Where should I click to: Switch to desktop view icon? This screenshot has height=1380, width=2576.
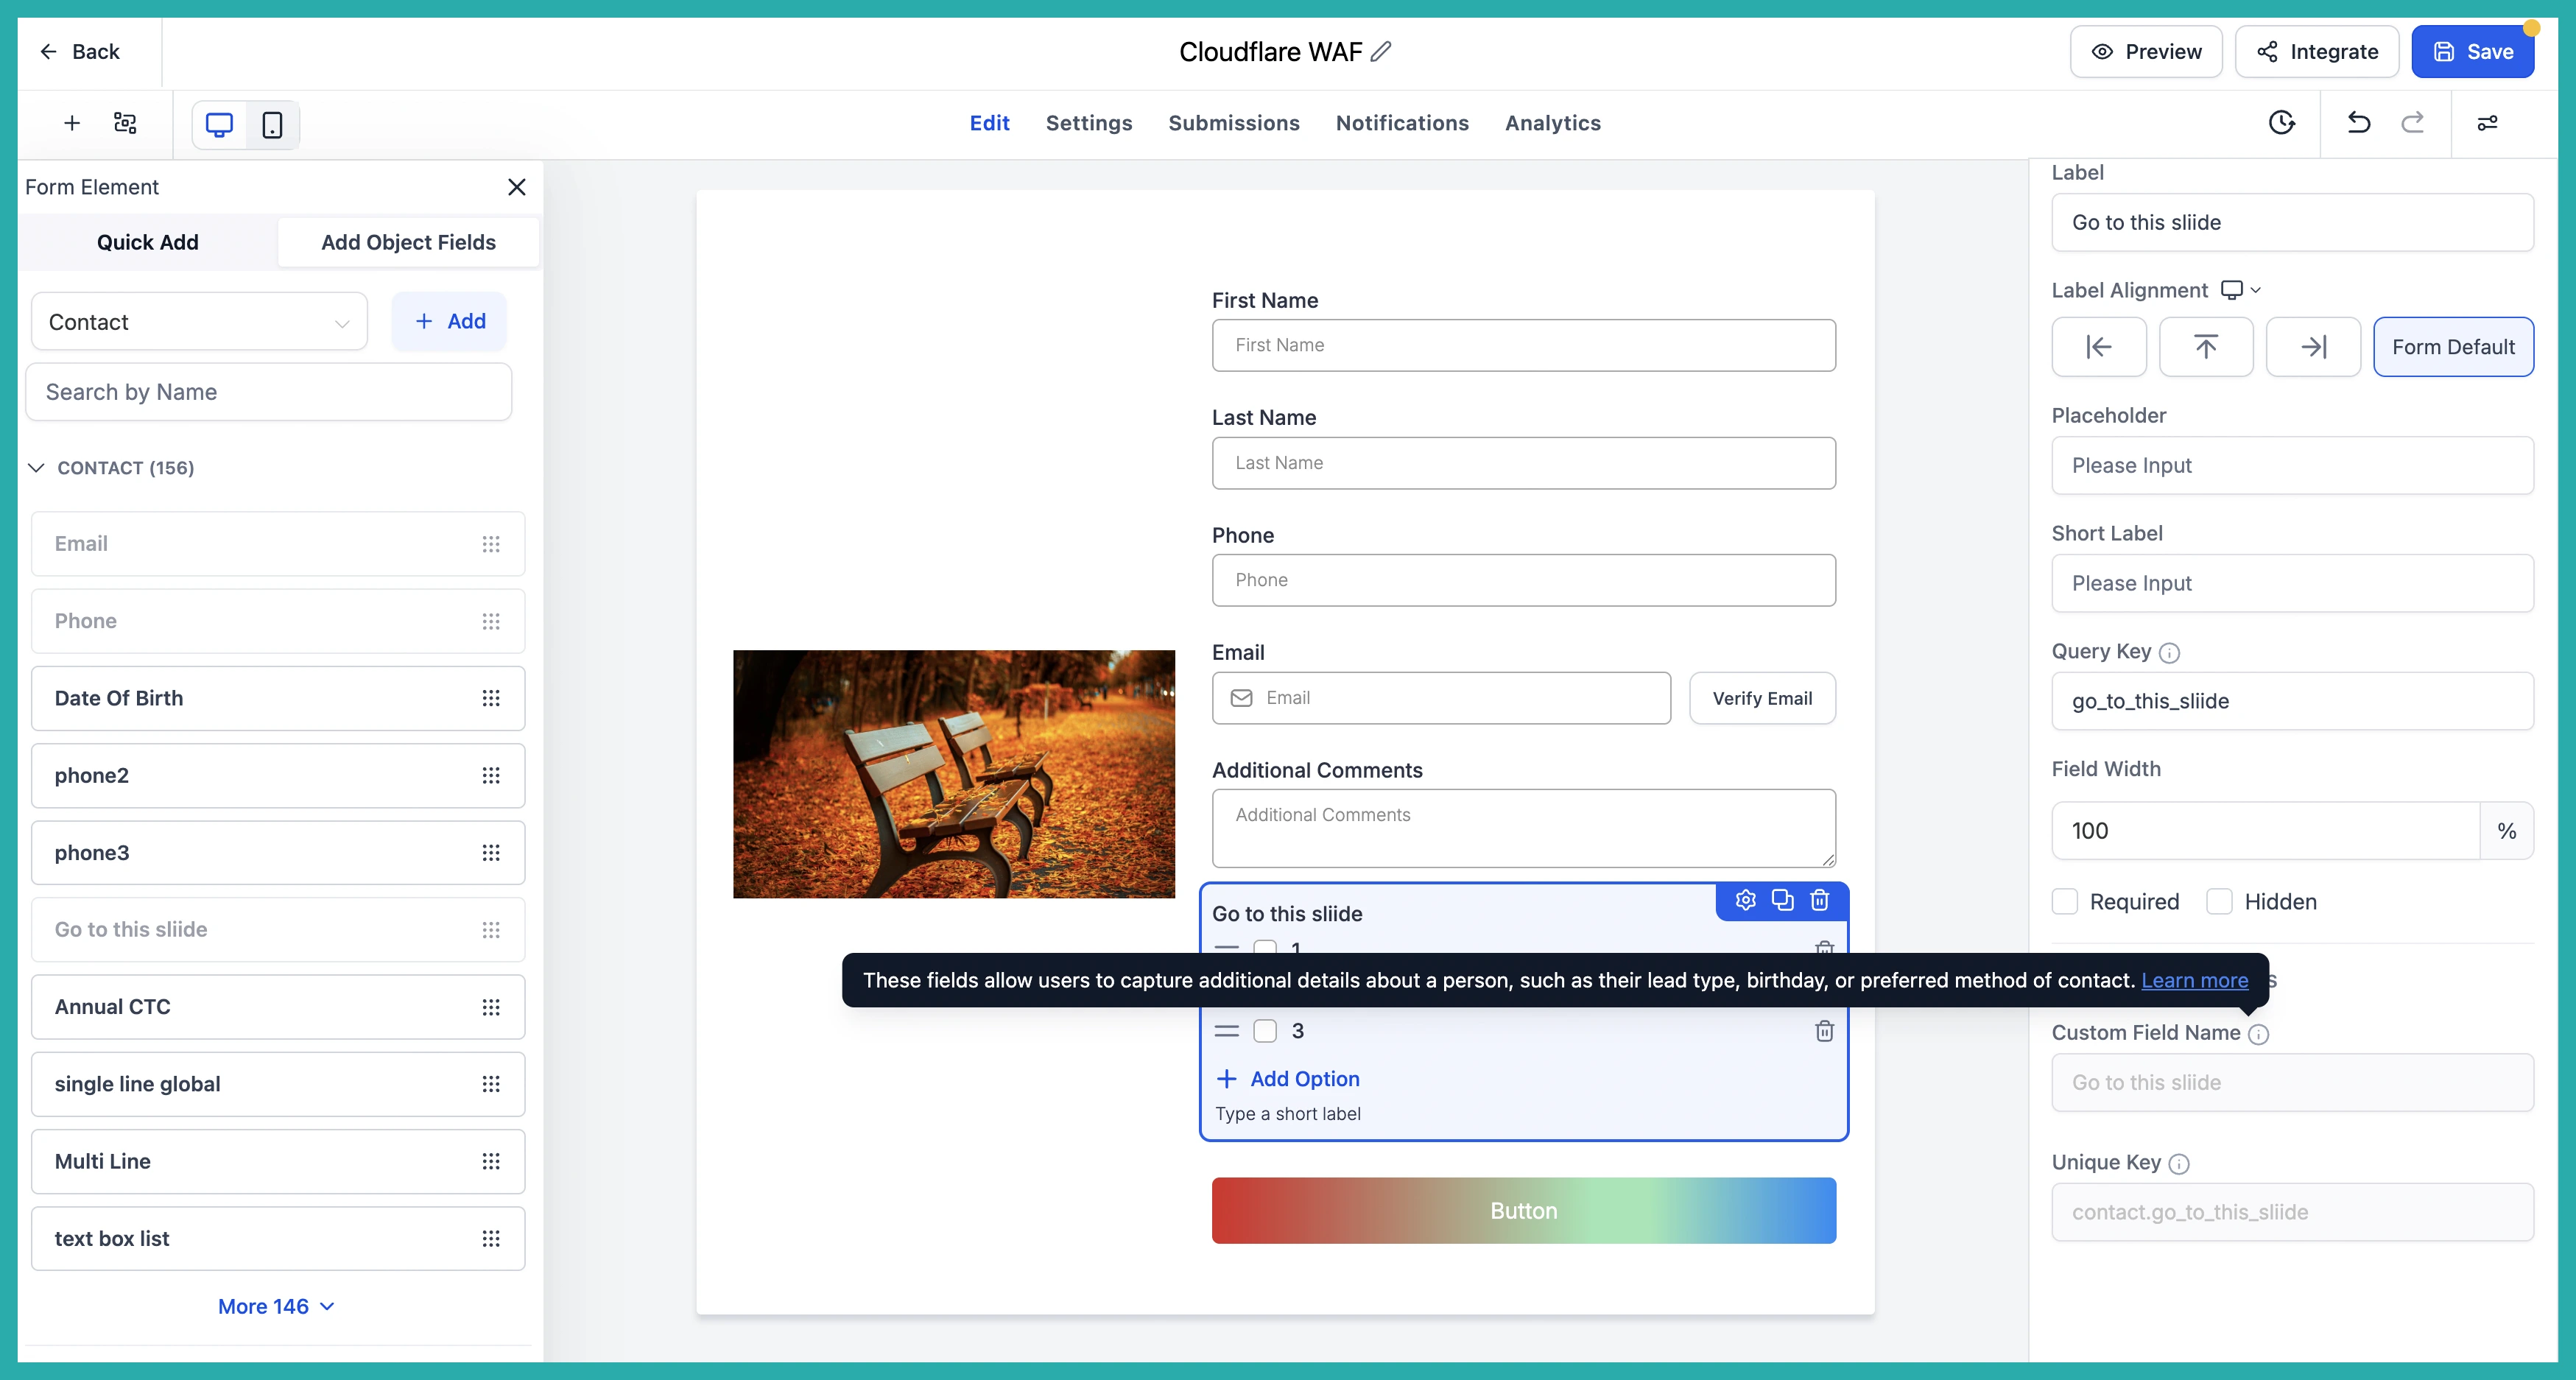(x=219, y=124)
